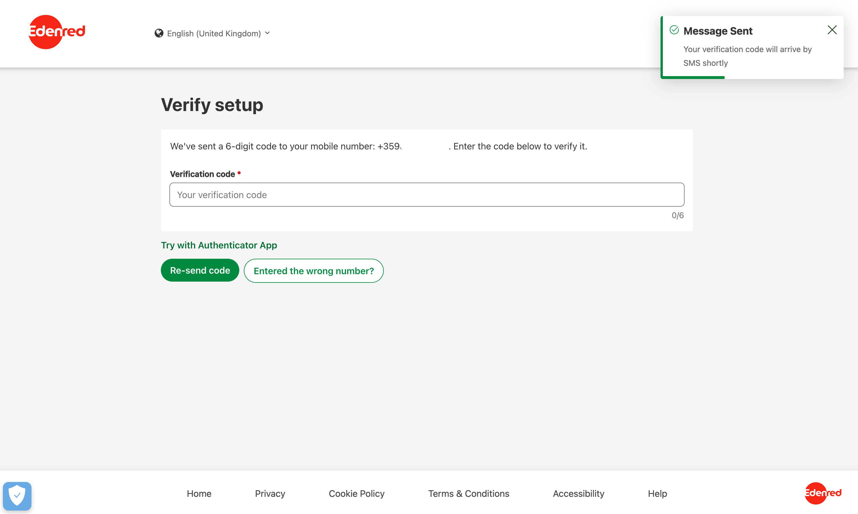Open the Help page
The height and width of the screenshot is (514, 858).
click(x=657, y=494)
